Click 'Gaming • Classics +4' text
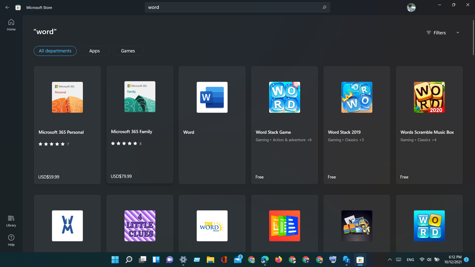 pos(418,140)
